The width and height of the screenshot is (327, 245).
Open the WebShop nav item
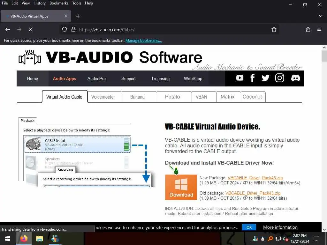point(193,78)
